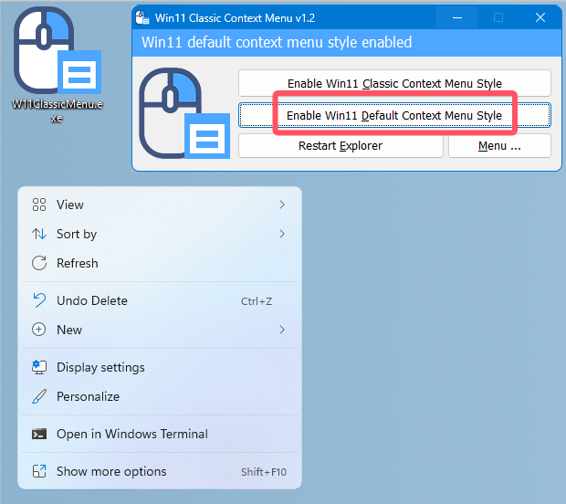Viewport: 566px width, 504px height.
Task: Click Enable Win11 Classic Context Menu Style
Action: click(x=394, y=83)
